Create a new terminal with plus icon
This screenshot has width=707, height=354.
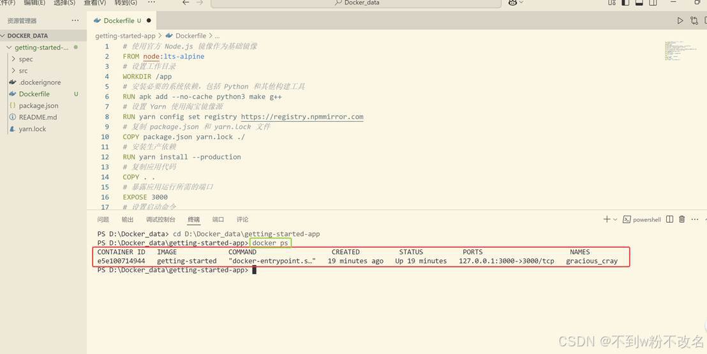tap(607, 219)
